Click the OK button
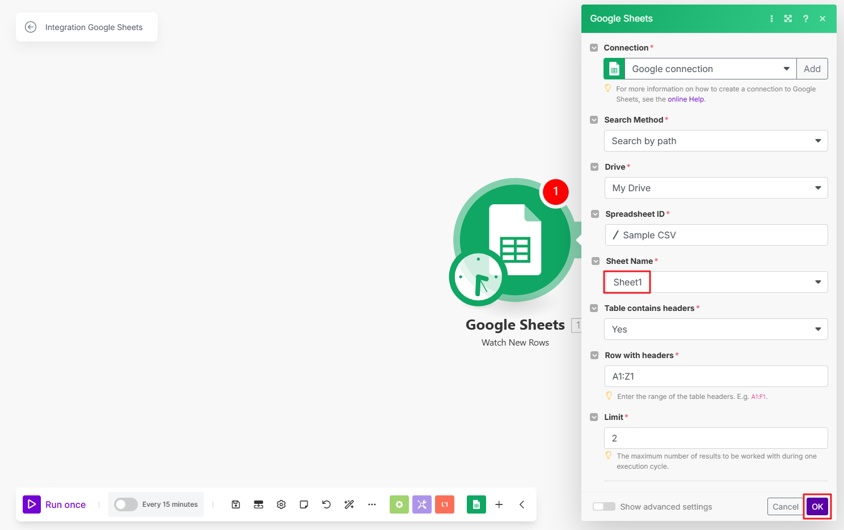844x530 pixels. click(817, 507)
